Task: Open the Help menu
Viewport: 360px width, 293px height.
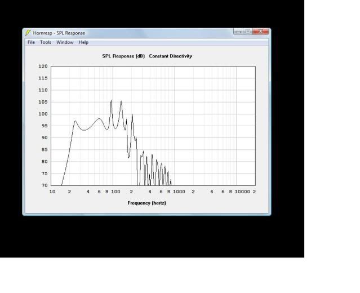Action: pyautogui.click(x=83, y=42)
